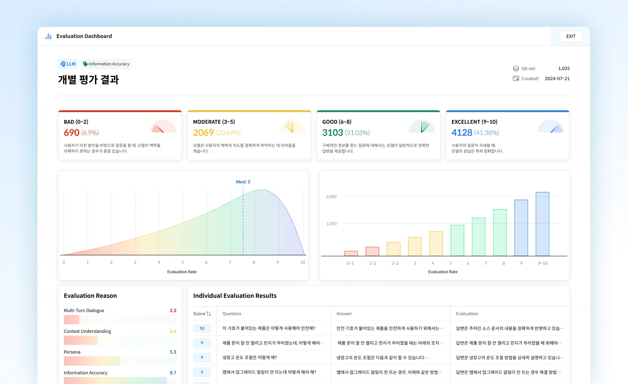Image resolution: width=628 pixels, height=384 pixels.
Task: Open the GOOD (6~8) summary card
Action: [378, 135]
